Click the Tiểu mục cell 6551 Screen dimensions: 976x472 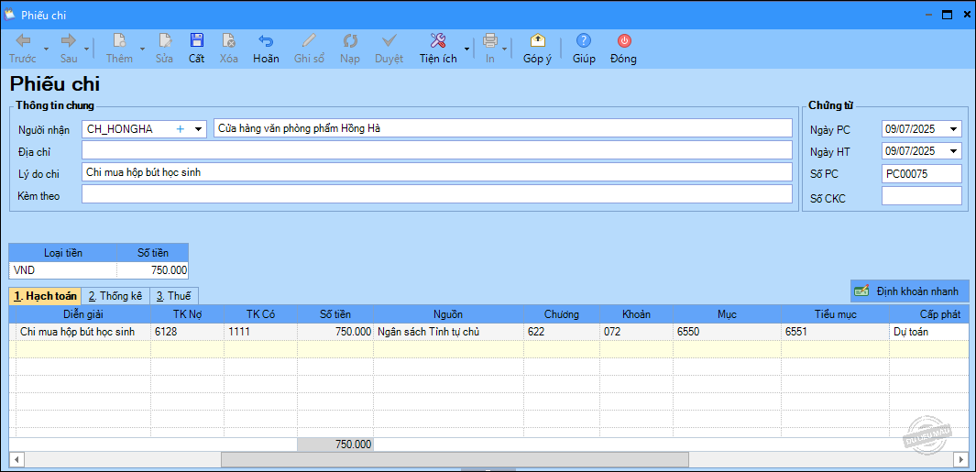coord(835,332)
